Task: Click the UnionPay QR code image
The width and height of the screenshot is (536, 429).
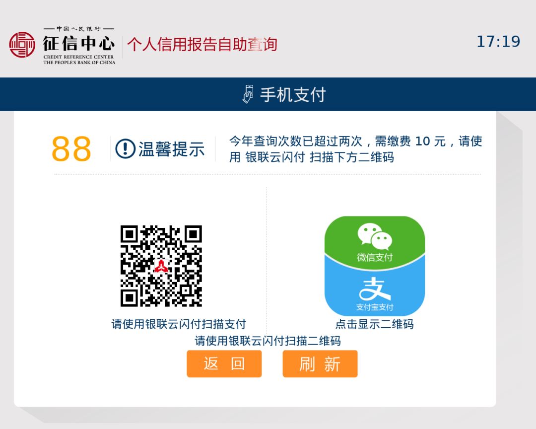Action: pyautogui.click(x=161, y=266)
